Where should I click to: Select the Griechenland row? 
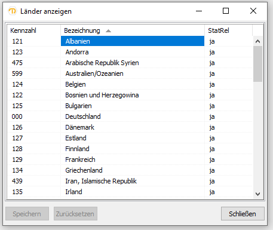(130, 170)
